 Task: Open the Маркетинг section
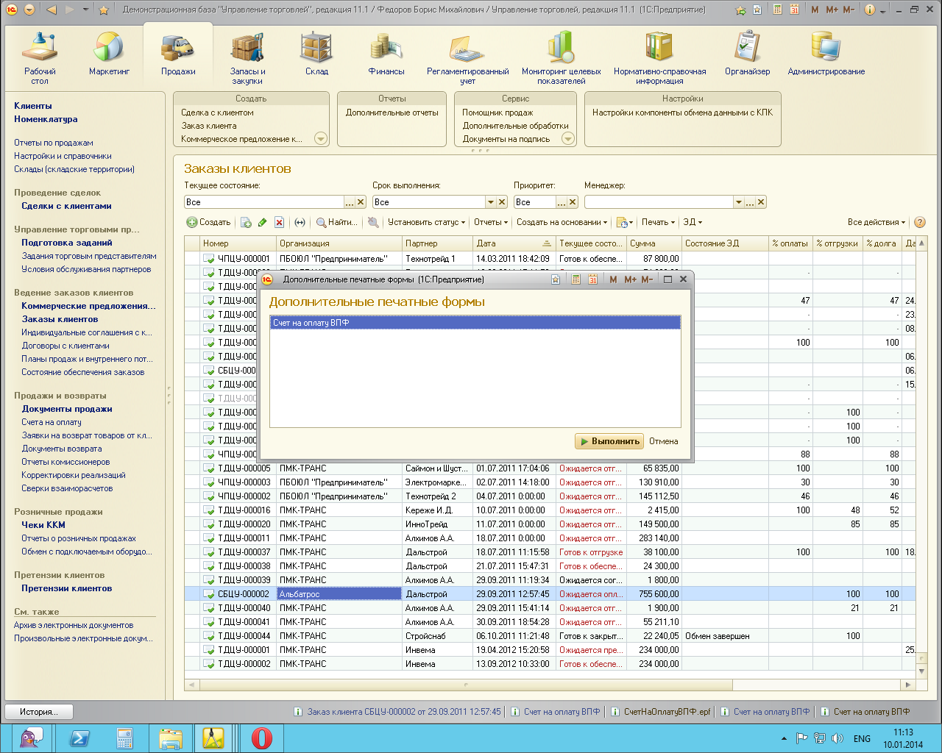(109, 54)
